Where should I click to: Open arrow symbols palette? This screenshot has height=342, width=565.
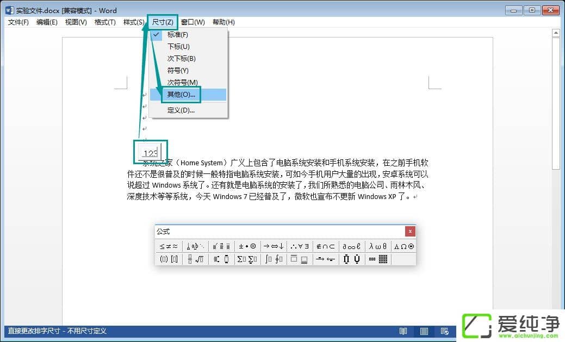[x=274, y=246]
